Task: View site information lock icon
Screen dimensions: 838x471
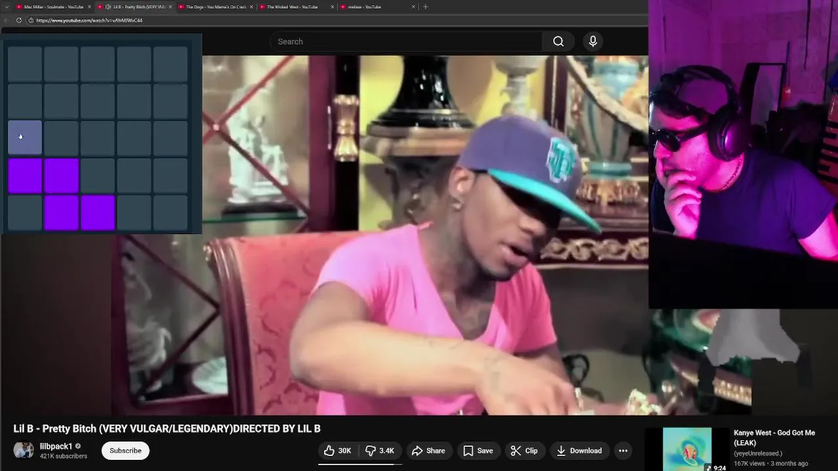Action: click(31, 20)
